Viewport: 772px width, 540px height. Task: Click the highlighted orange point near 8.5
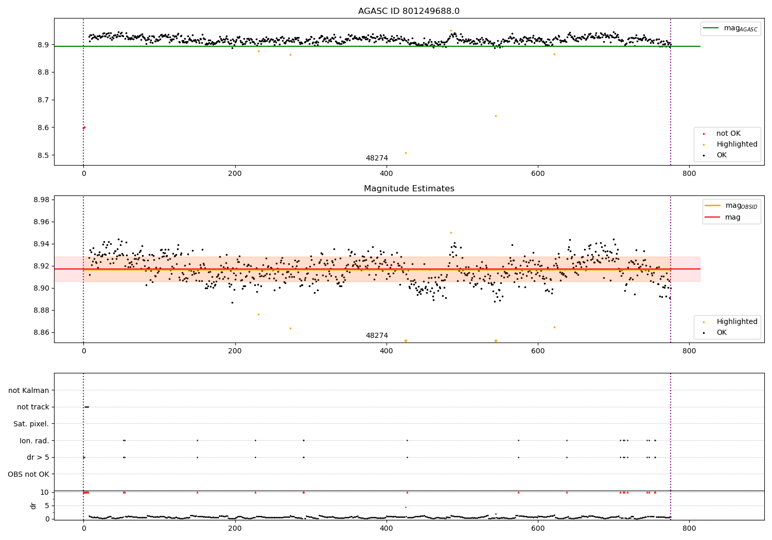[406, 153]
